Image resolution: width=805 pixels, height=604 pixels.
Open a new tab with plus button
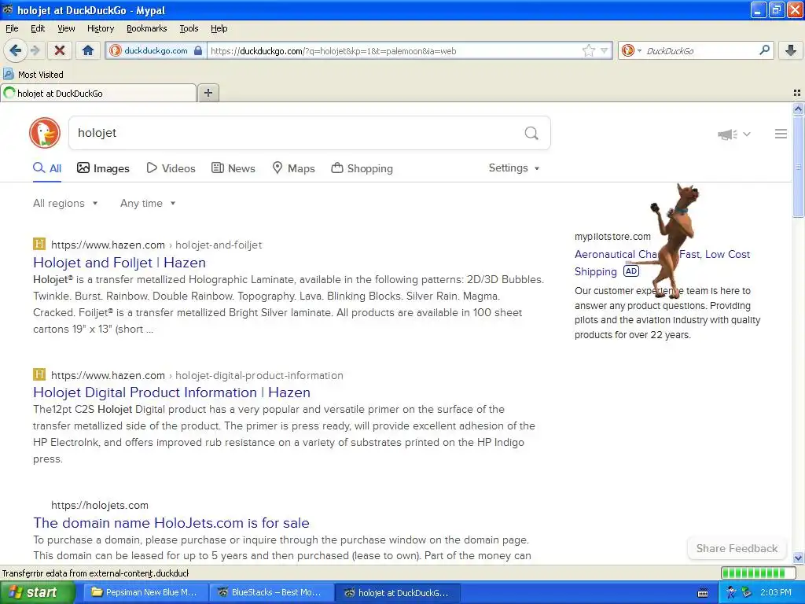(208, 93)
